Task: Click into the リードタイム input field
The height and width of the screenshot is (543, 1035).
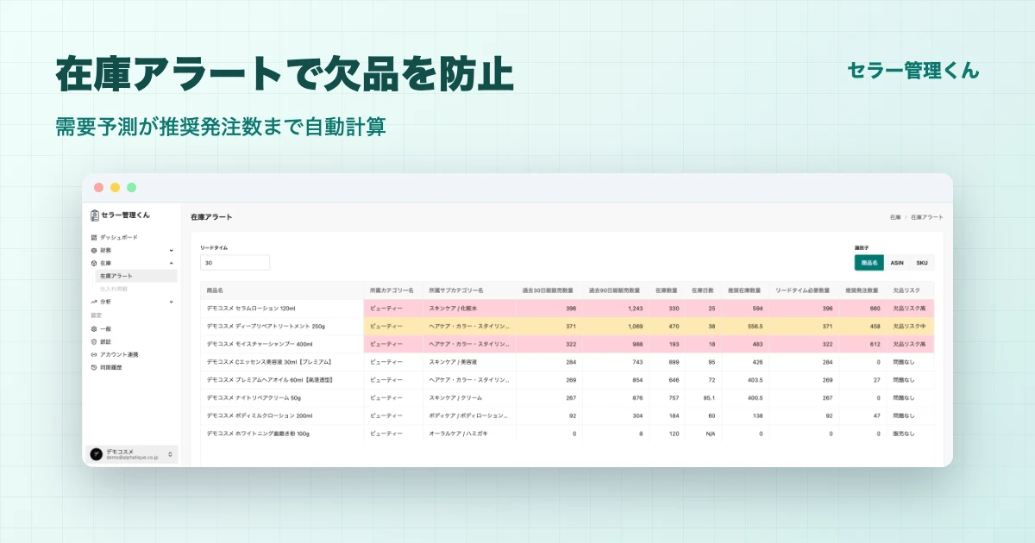Action: [x=235, y=263]
